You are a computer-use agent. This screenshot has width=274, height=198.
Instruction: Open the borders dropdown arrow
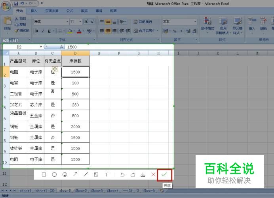(64, 31)
